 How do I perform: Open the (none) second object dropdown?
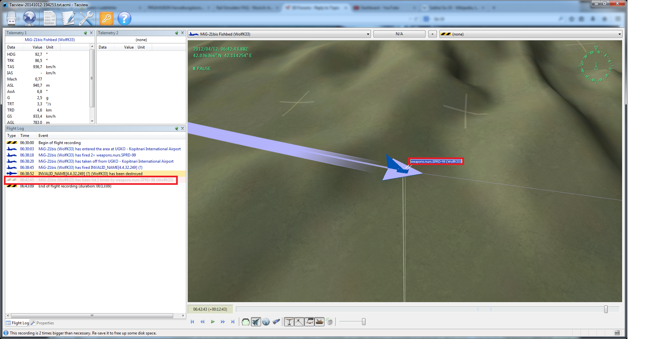(x=531, y=34)
